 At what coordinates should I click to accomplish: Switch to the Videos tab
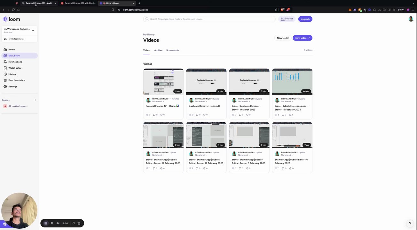(147, 50)
